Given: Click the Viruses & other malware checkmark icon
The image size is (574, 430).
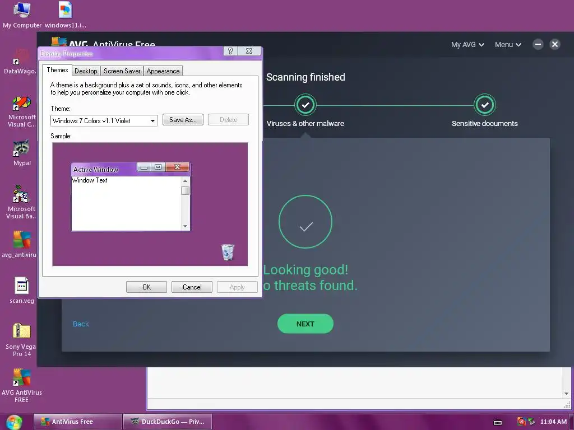Looking at the screenshot, I should click(x=305, y=105).
